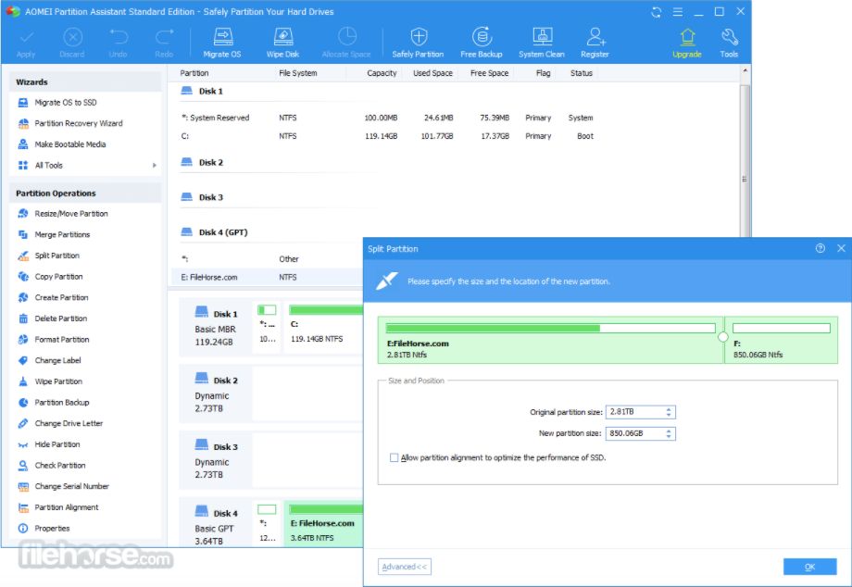Decrease new partition size with down arrow
Screen dimensions: 852x587
pos(669,437)
